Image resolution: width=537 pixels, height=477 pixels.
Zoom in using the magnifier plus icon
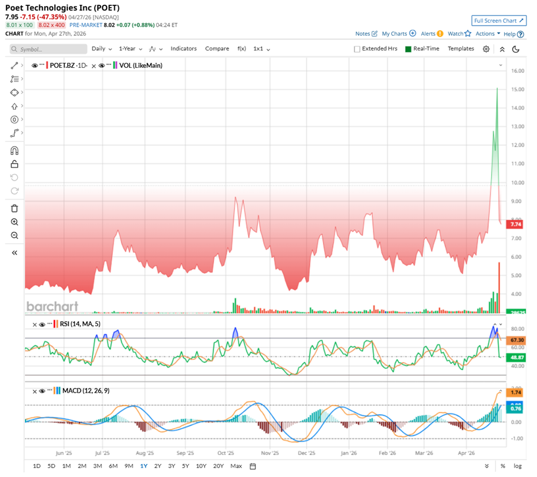[x=14, y=222]
